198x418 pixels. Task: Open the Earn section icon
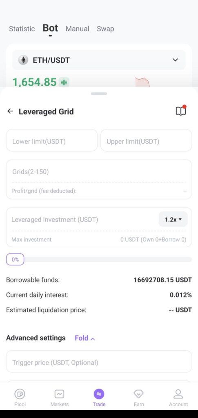click(138, 394)
